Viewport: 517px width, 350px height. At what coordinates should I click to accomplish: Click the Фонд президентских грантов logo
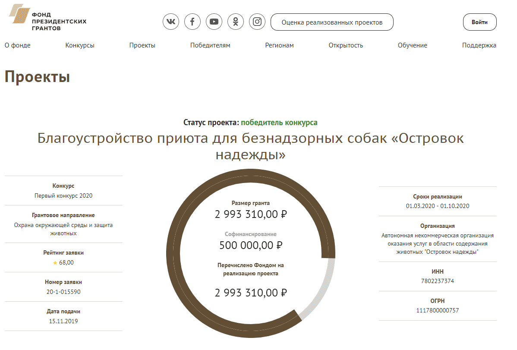[47, 18]
